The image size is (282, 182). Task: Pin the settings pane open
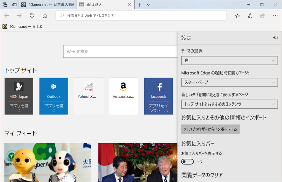pos(275,38)
